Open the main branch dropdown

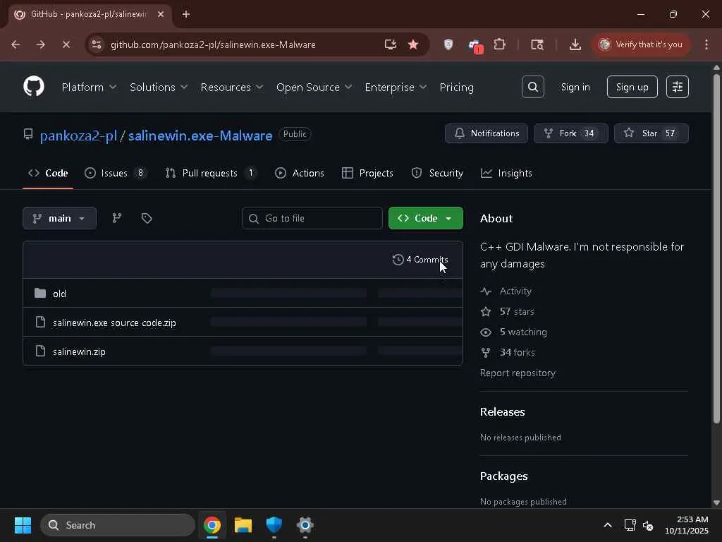point(59,218)
